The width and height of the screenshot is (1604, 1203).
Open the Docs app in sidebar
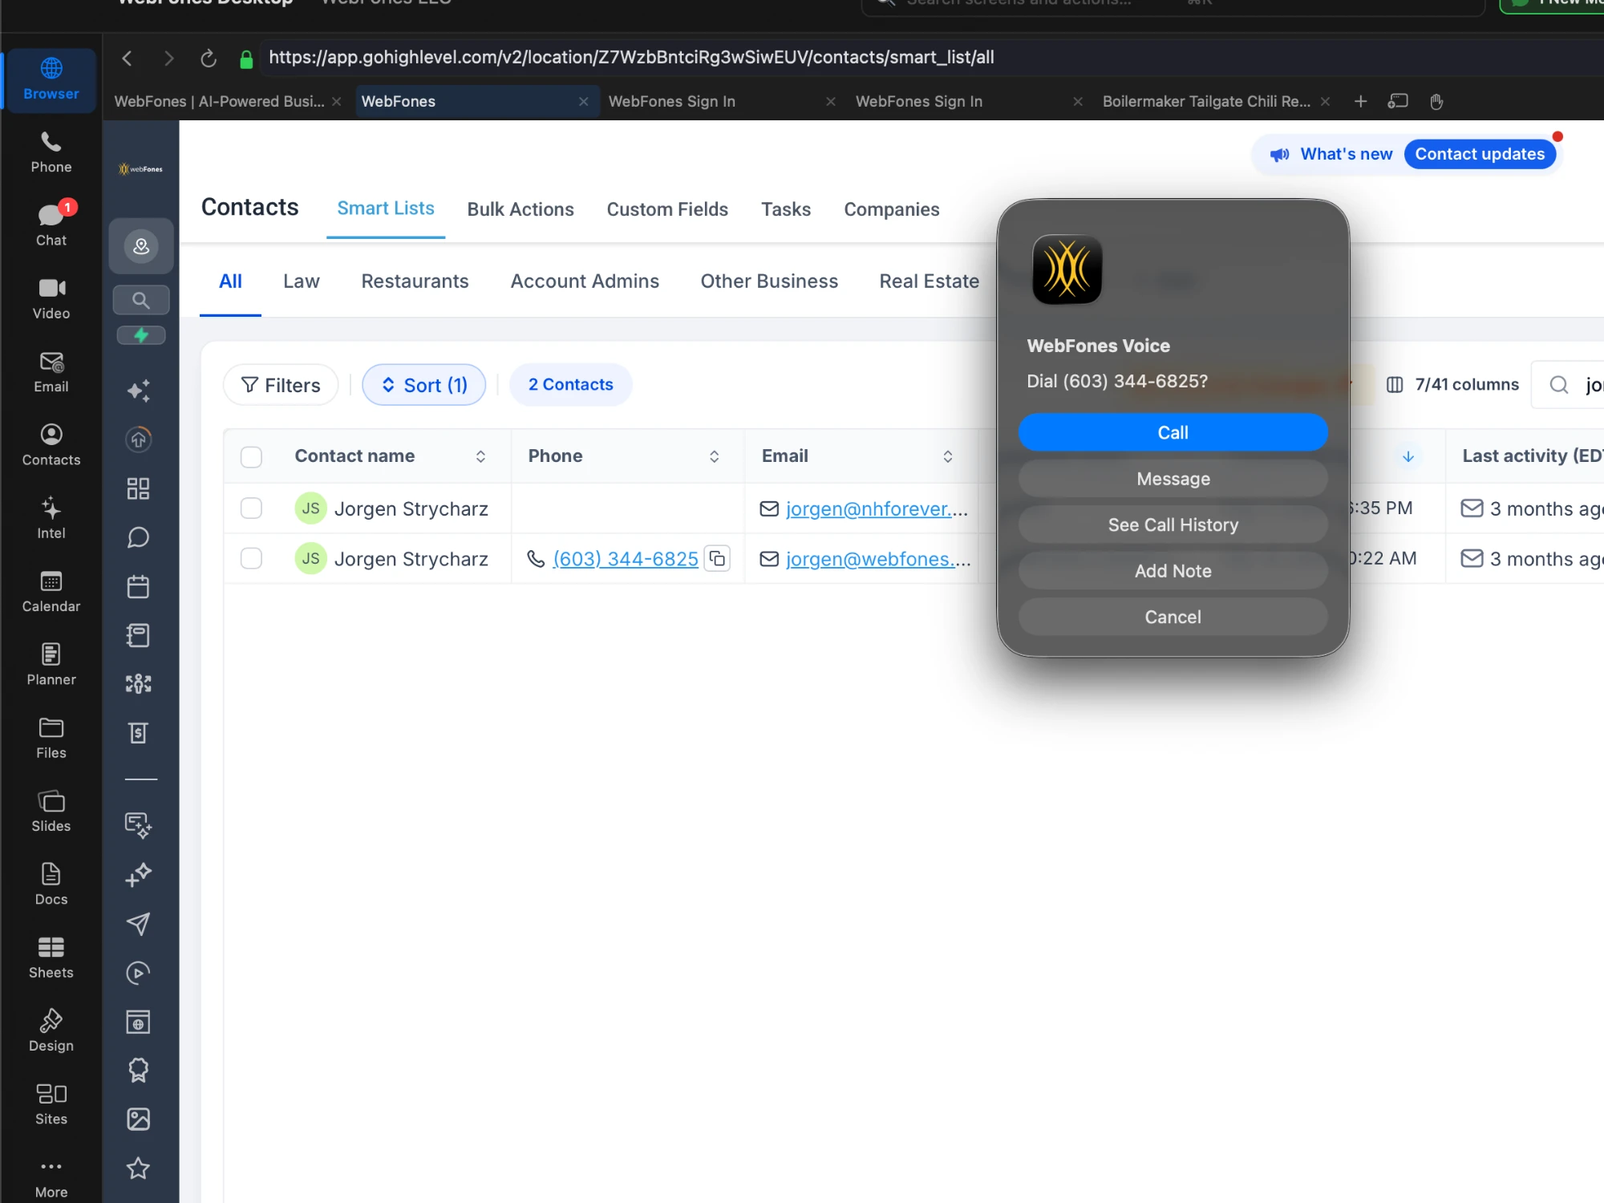51,885
